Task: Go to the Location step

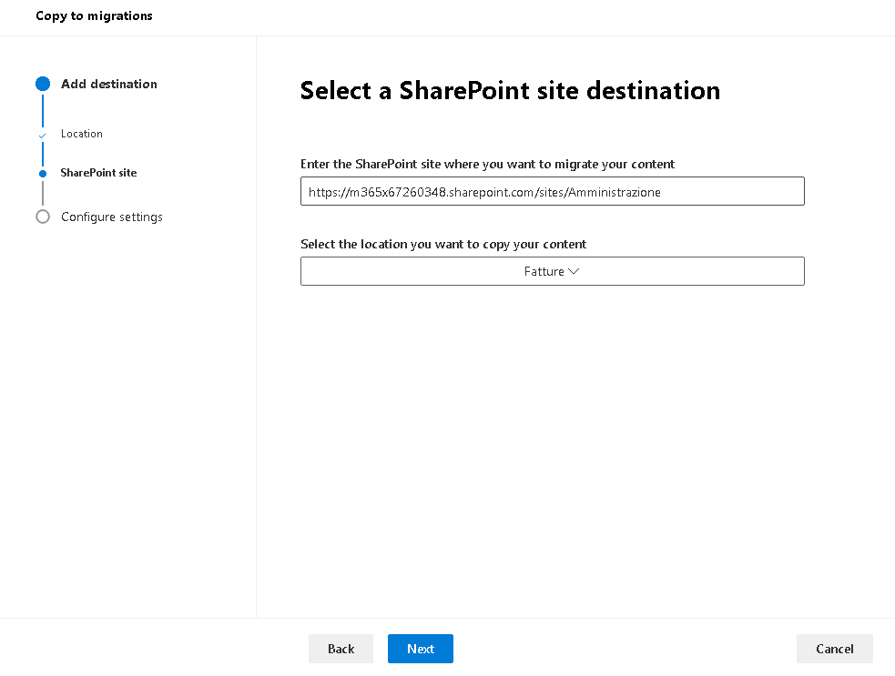Action: click(82, 134)
